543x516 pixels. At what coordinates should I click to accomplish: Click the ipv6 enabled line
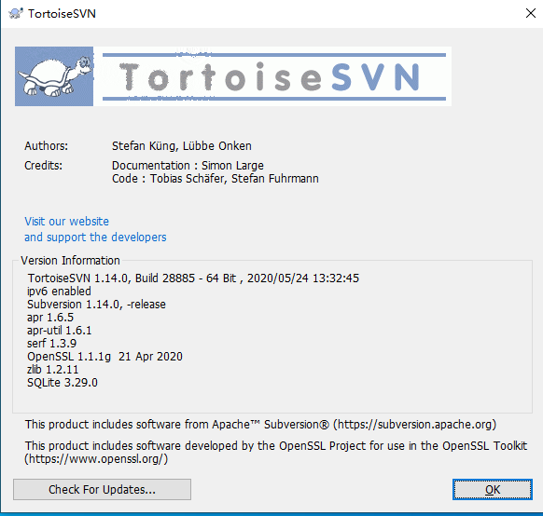59,292
